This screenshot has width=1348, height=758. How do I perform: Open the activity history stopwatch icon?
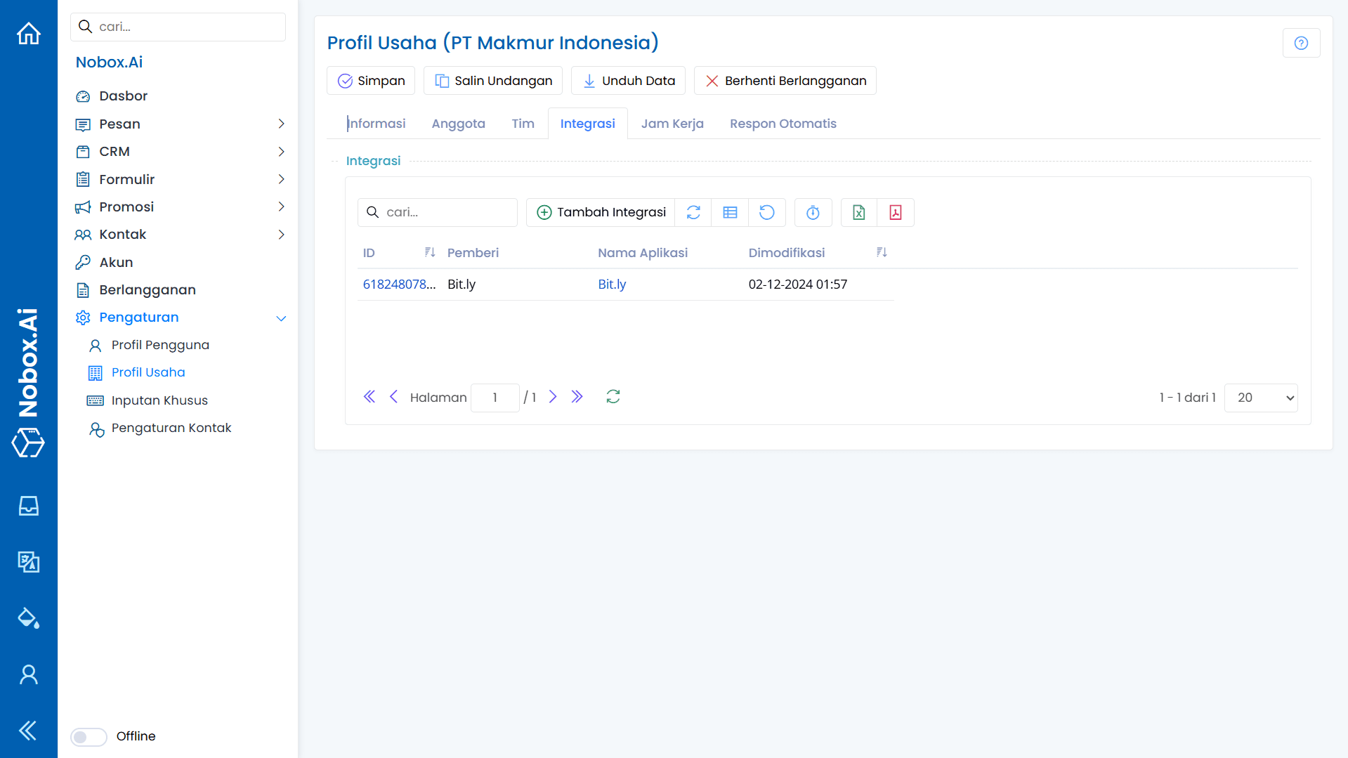click(x=813, y=212)
